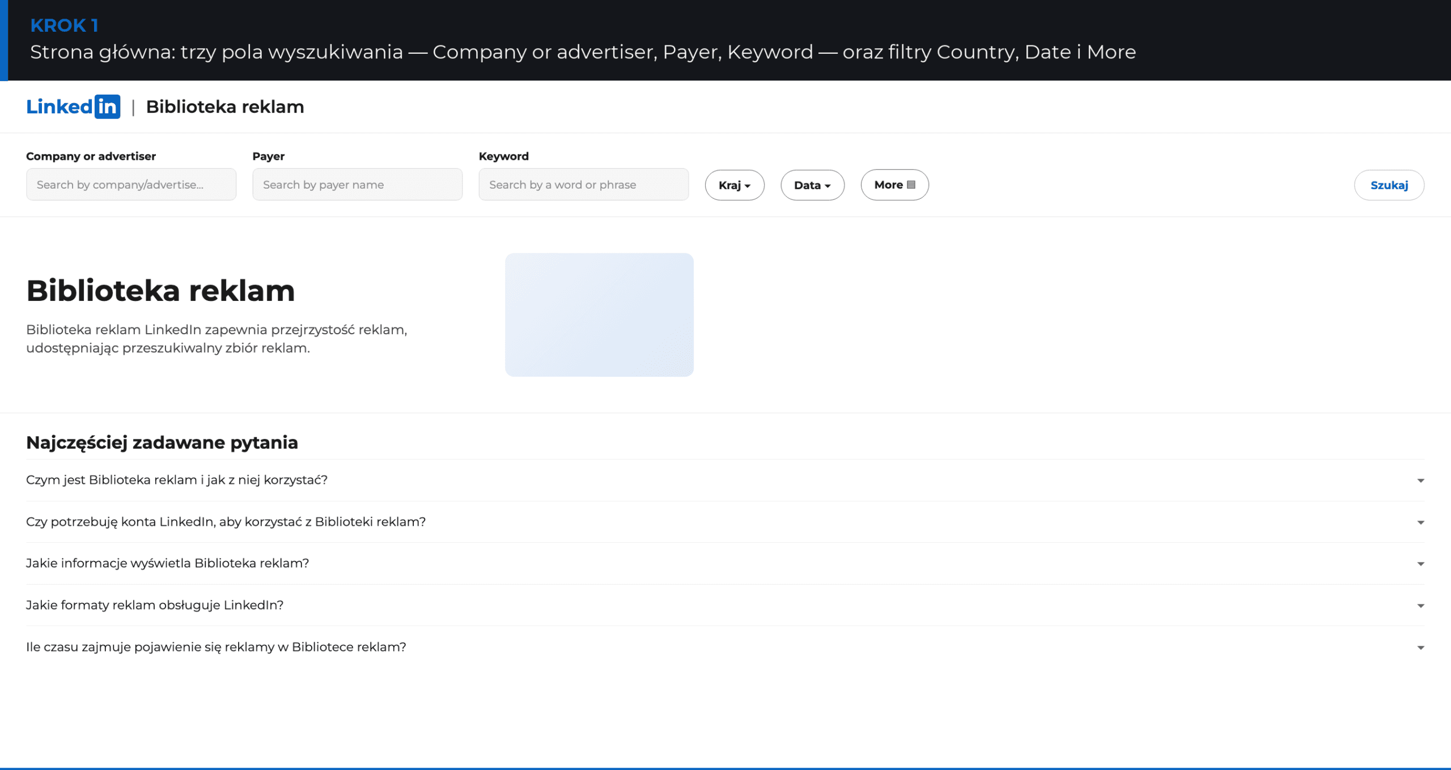1451x770 pixels.
Task: Expand 'Czym jest Biblioteka reklam' question
Action: tap(725, 480)
